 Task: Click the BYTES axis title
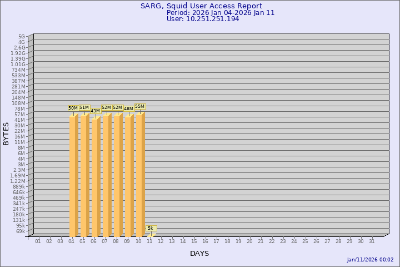coord(6,133)
